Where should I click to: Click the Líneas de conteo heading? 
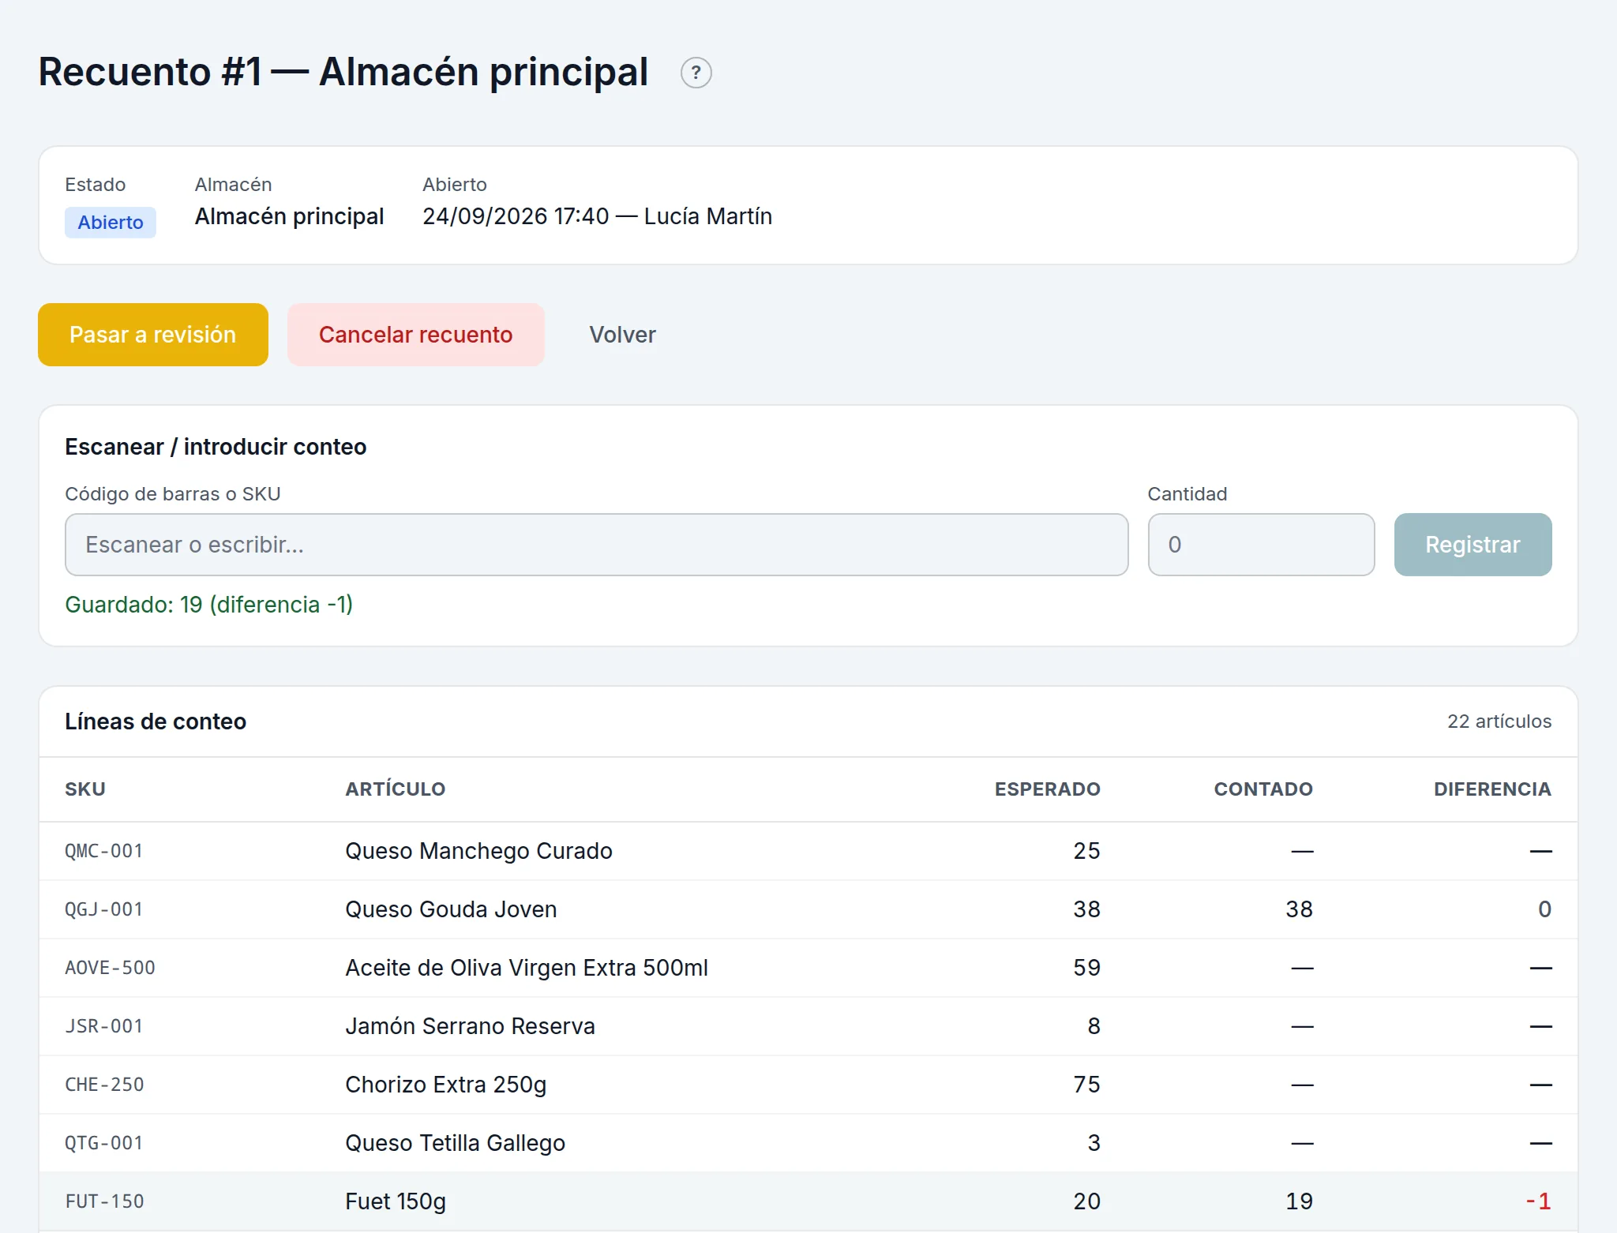point(156,721)
